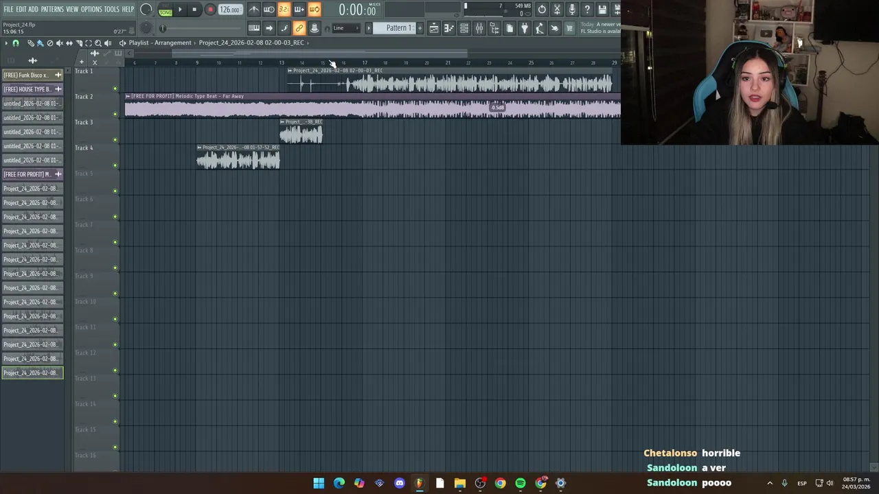Open the project picker icon
This screenshot has height=494, width=879.
pos(510,28)
